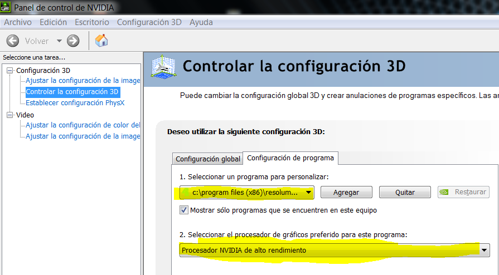
Task: Open the Archivo menu
Action: click(x=18, y=22)
